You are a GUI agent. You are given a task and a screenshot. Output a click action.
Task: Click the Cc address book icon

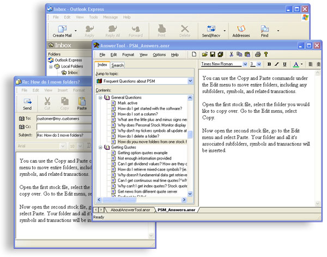(x=21, y=126)
